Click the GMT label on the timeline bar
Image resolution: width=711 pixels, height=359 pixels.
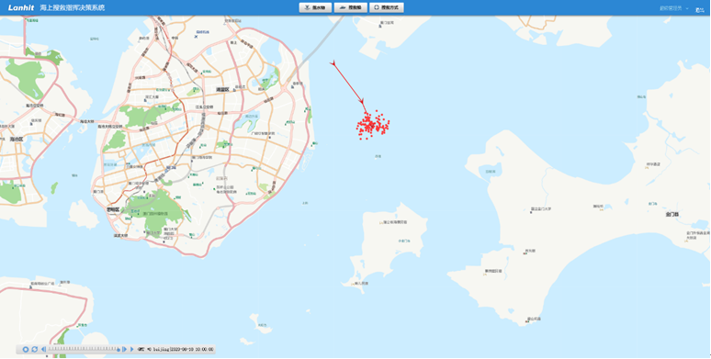[x=141, y=349]
